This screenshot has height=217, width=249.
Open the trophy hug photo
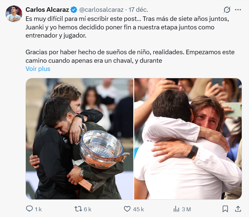80,139
